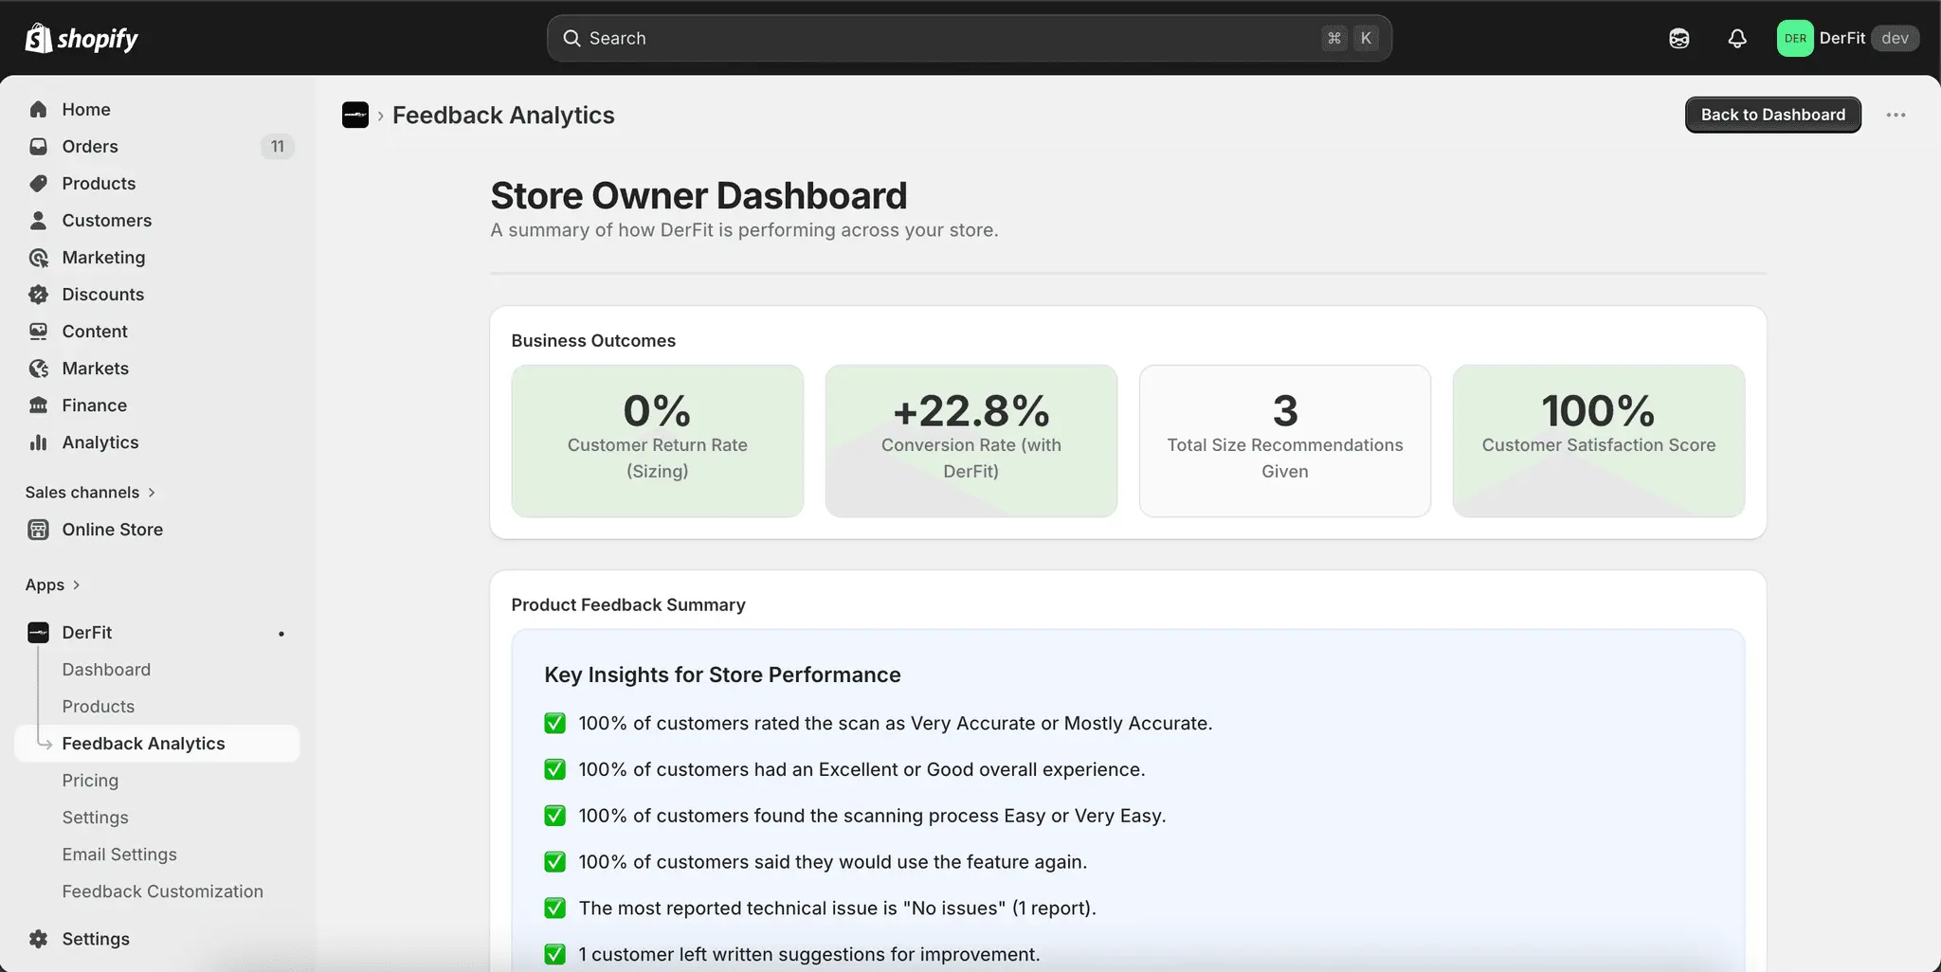Expand the Sales channels section
The height and width of the screenshot is (972, 1941).
[x=90, y=492]
